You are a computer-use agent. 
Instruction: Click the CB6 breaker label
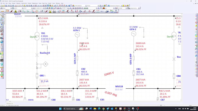tap(78, 100)
